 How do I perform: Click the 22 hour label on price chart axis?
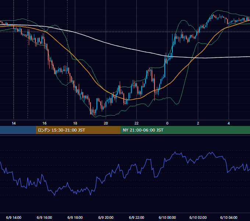[x=136, y=123]
